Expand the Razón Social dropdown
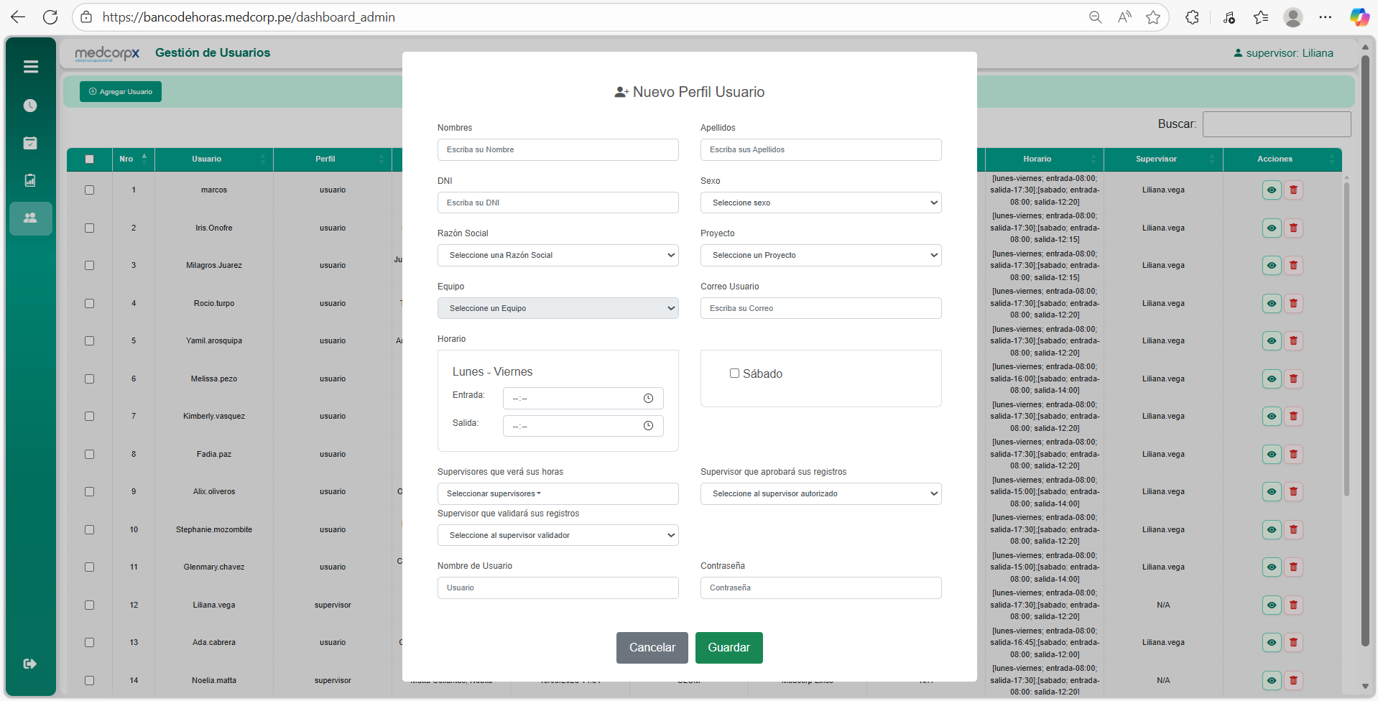1378x701 pixels. [558, 256]
